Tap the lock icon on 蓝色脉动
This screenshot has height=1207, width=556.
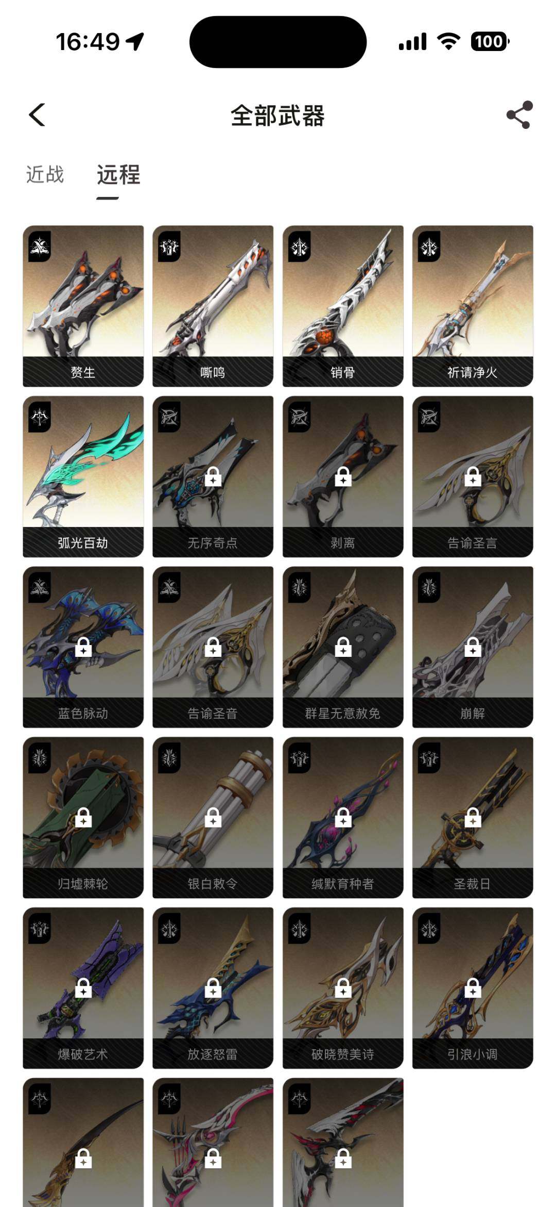point(83,647)
